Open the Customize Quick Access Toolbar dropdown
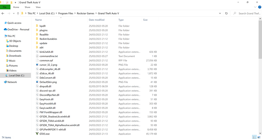This screenshot has width=262, height=139. 15,3
